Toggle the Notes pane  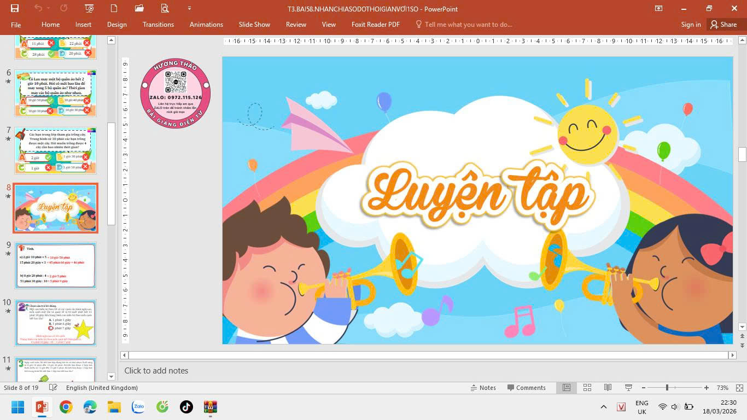(x=483, y=388)
